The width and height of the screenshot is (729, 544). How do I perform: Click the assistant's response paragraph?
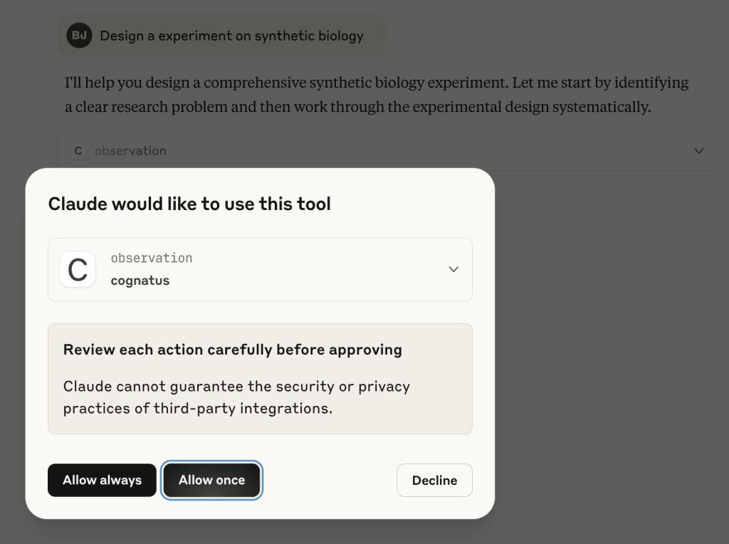click(377, 95)
